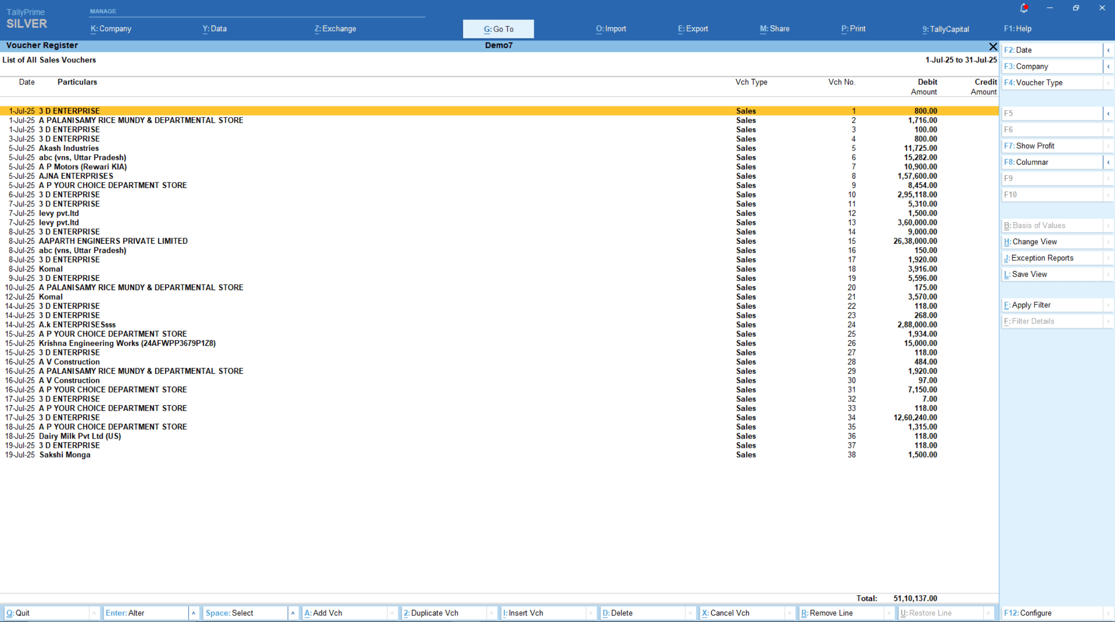This screenshot has width=1115, height=622.
Task: Click F7: Show Profit button
Action: click(1052, 146)
